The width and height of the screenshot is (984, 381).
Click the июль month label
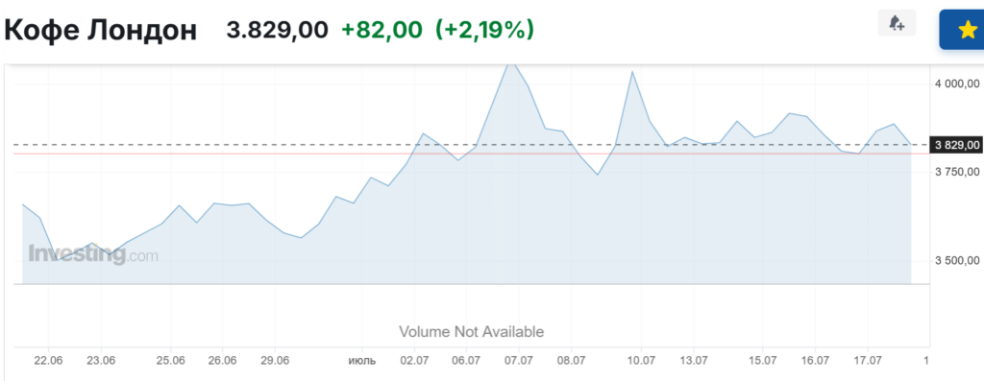click(x=362, y=360)
